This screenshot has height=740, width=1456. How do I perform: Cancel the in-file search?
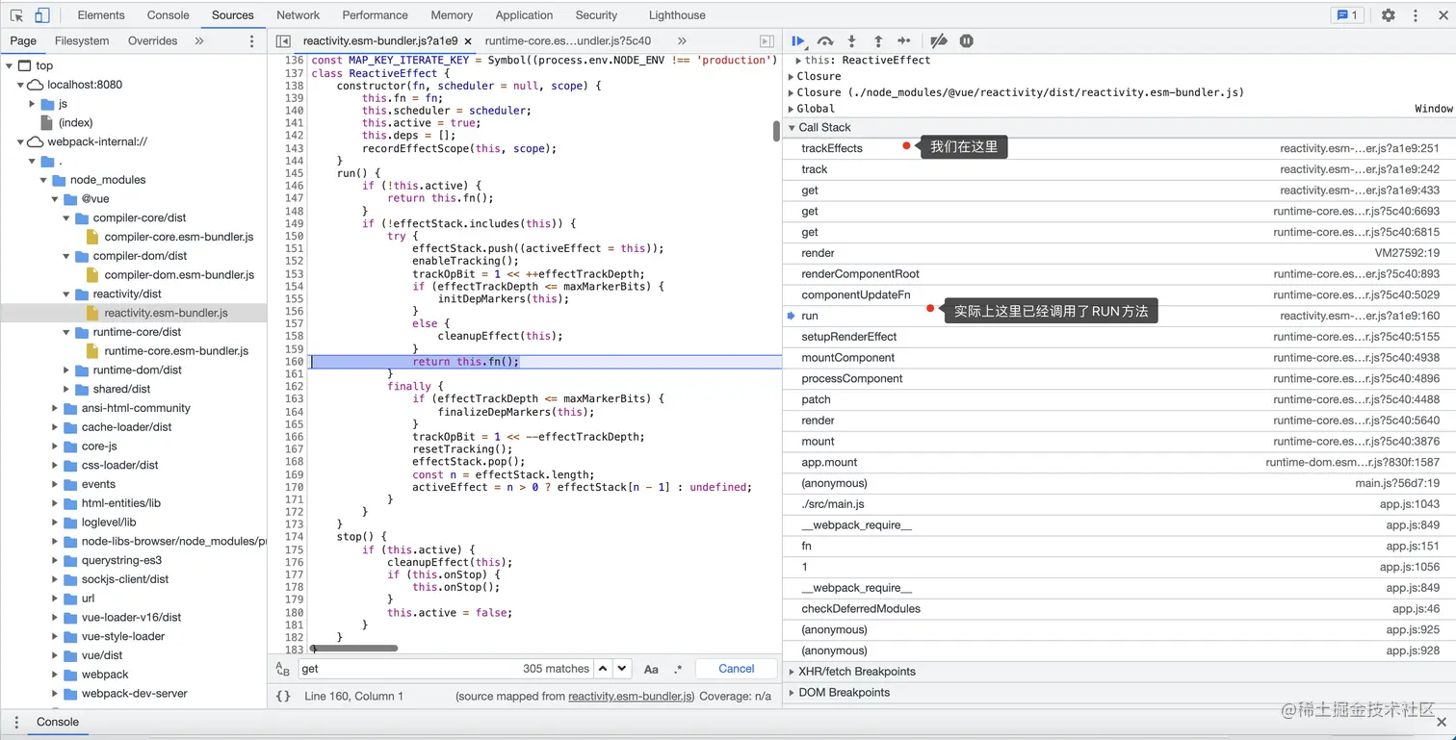(x=737, y=669)
